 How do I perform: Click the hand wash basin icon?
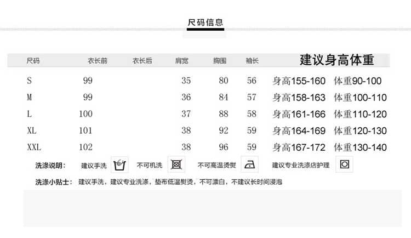(x=119, y=165)
